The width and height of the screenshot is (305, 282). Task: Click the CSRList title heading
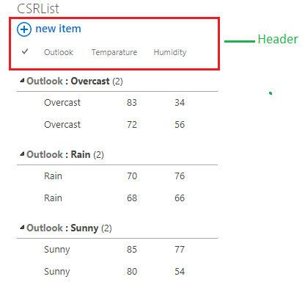[x=38, y=9]
